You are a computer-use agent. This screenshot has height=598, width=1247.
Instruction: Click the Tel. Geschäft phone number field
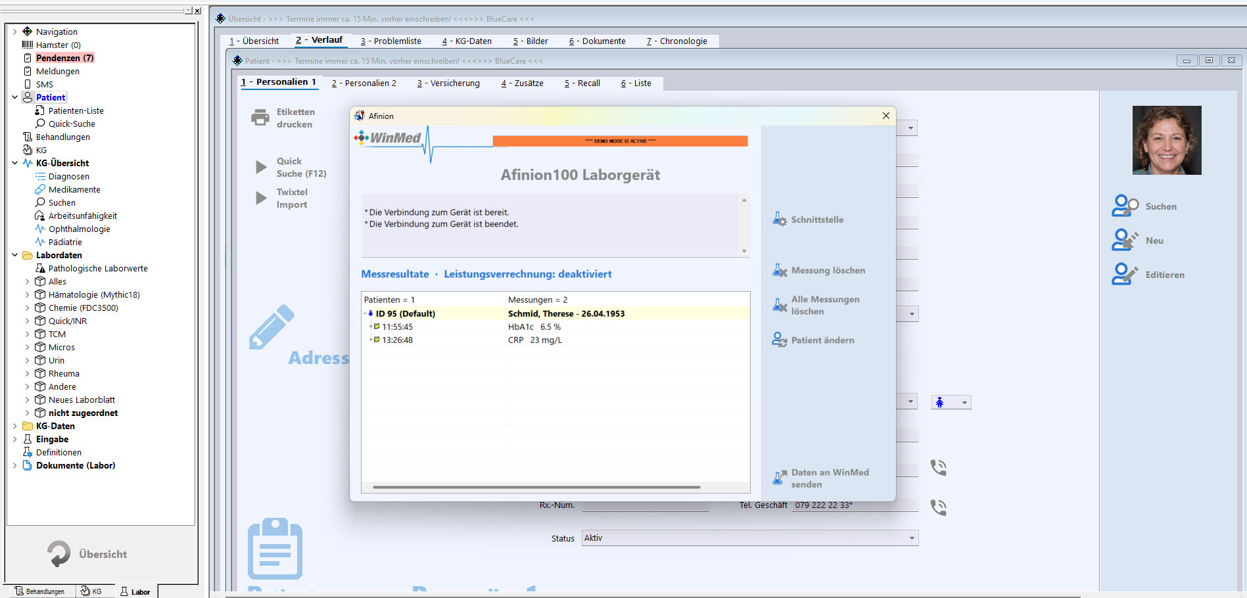[x=855, y=505]
